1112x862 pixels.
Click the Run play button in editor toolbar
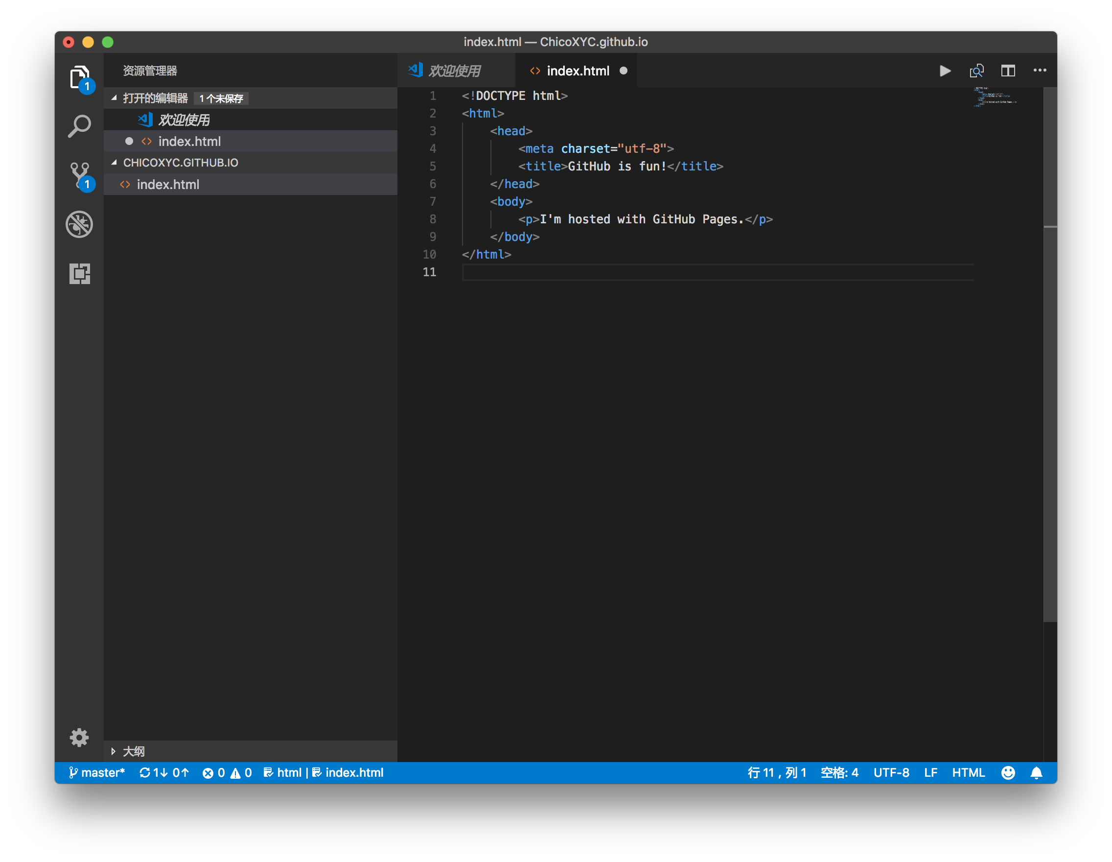945,71
